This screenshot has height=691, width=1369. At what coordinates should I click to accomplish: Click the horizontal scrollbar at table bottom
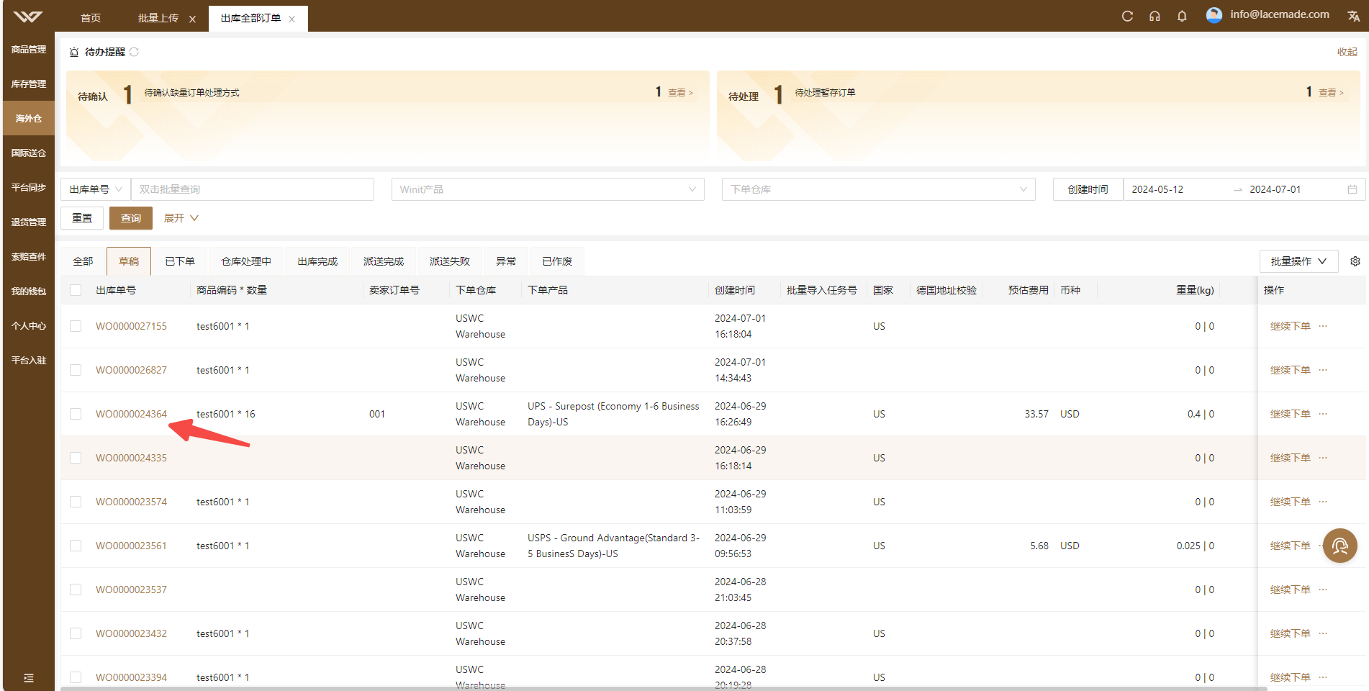664,688
